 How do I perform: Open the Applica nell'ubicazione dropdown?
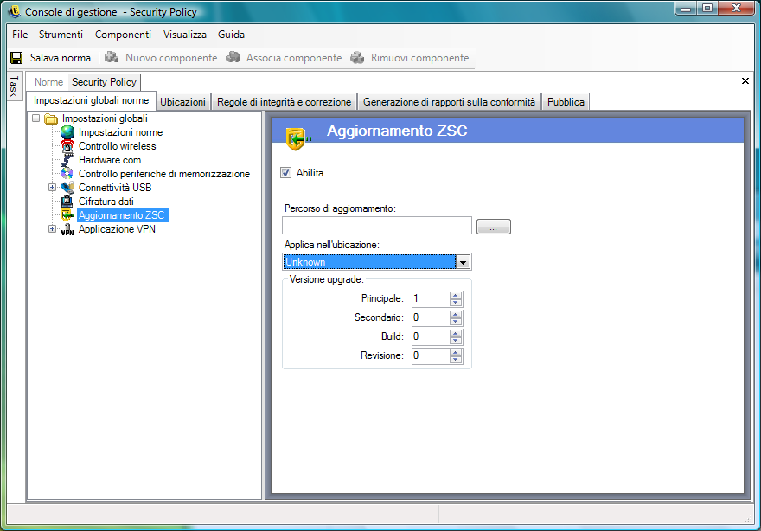463,262
